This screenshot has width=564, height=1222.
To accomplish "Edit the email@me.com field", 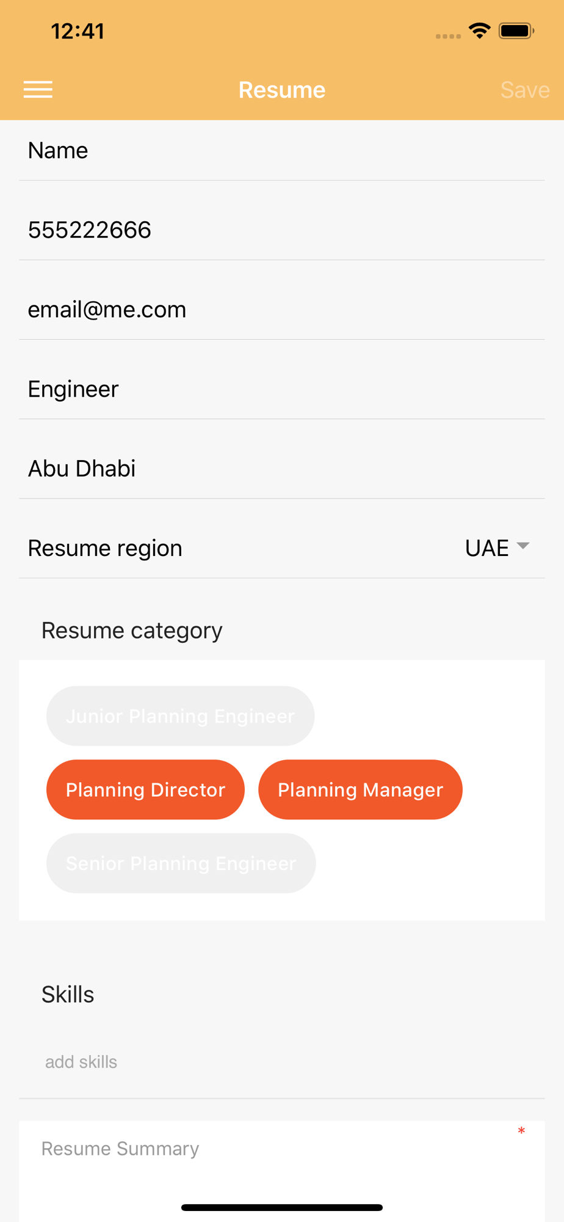I will (x=282, y=309).
